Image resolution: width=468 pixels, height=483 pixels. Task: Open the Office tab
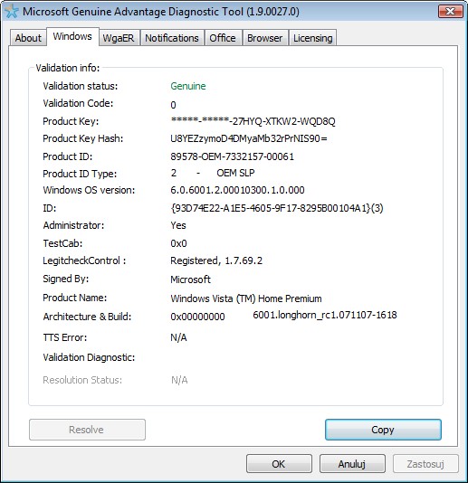point(223,38)
